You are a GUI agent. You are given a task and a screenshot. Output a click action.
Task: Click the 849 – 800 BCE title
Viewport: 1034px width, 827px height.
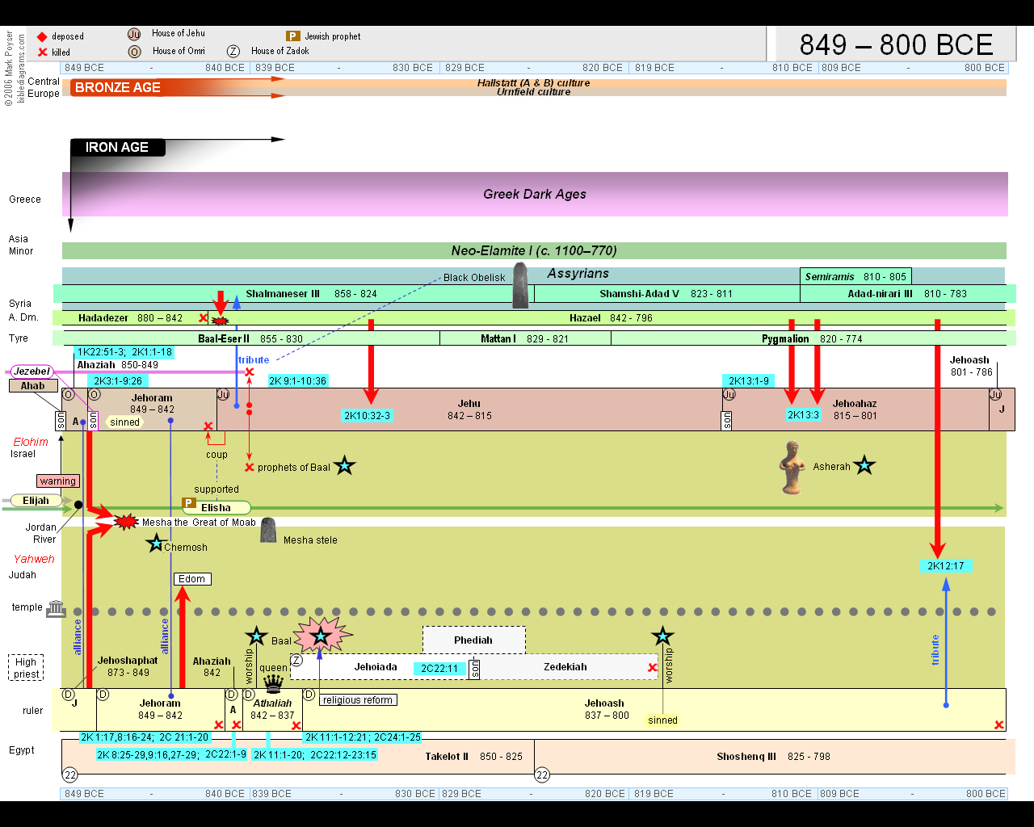896,44
